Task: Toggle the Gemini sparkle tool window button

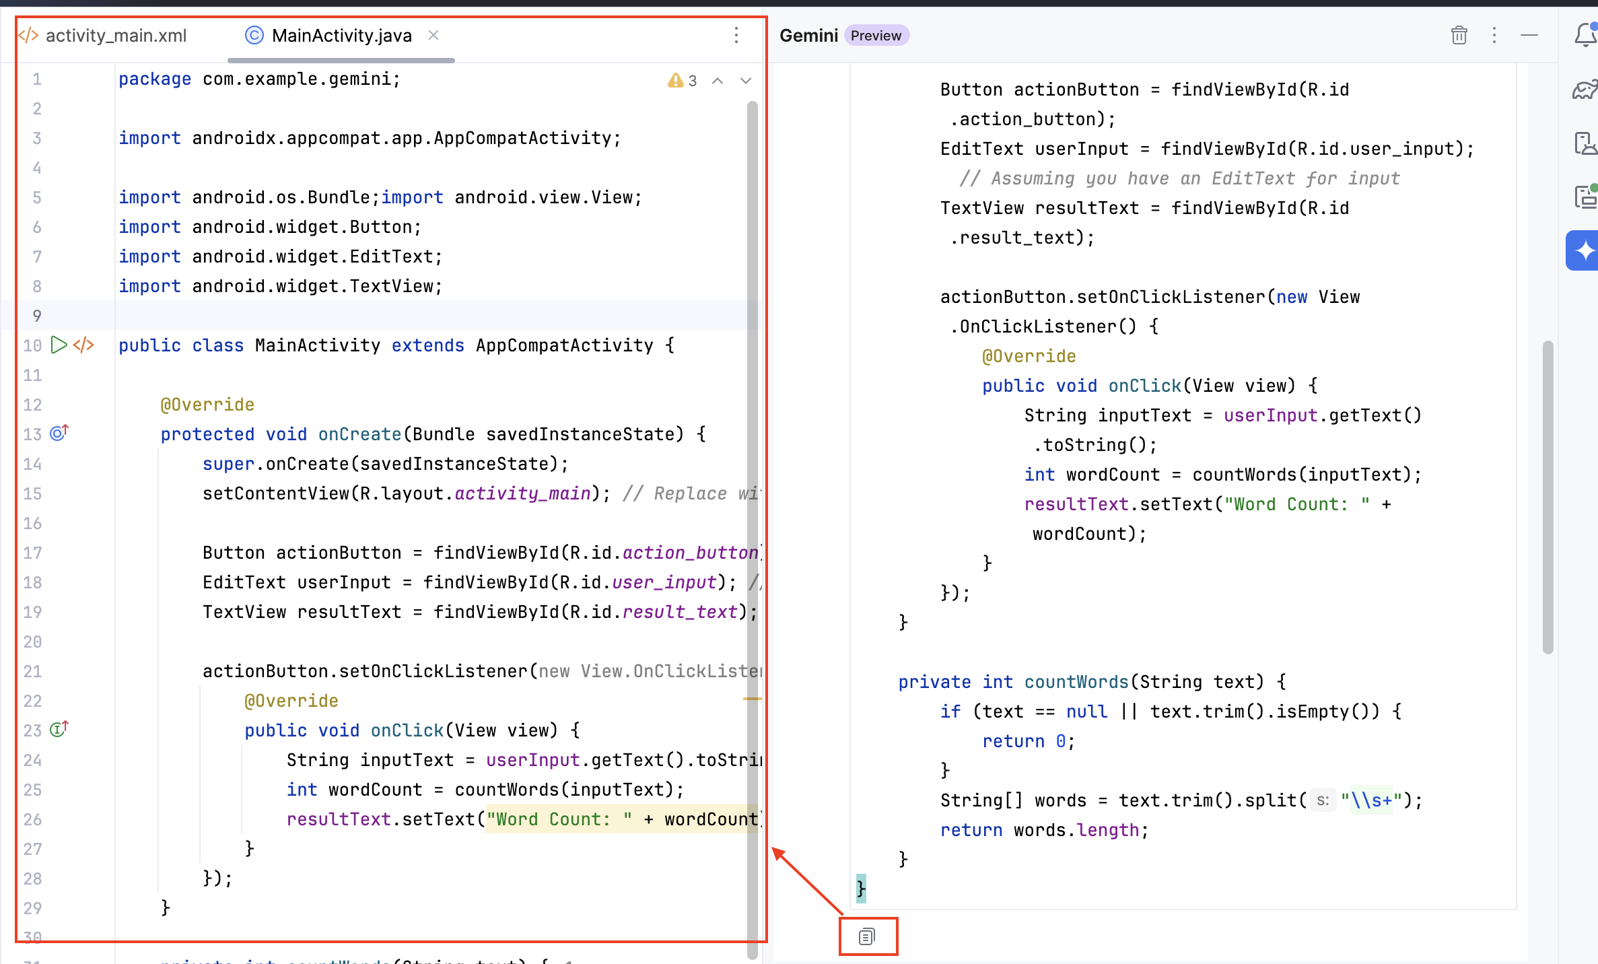Action: (x=1584, y=250)
